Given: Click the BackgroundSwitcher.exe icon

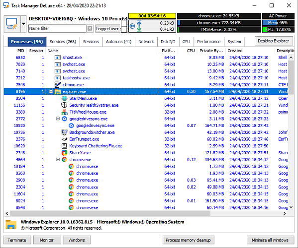Looking at the screenshot, I should pos(65,132).
